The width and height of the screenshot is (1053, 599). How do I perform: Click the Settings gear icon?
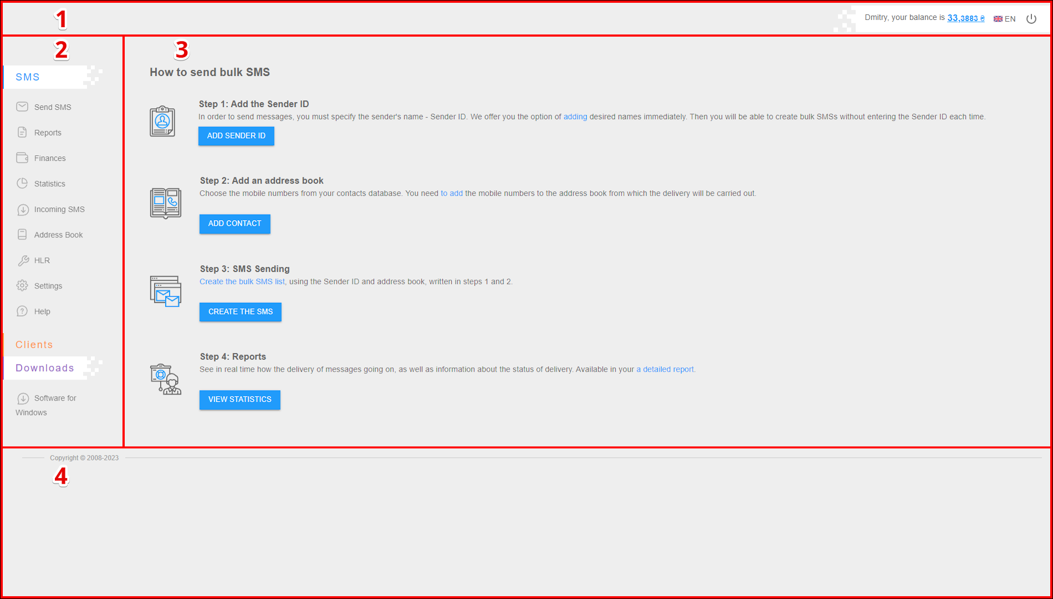coord(22,286)
